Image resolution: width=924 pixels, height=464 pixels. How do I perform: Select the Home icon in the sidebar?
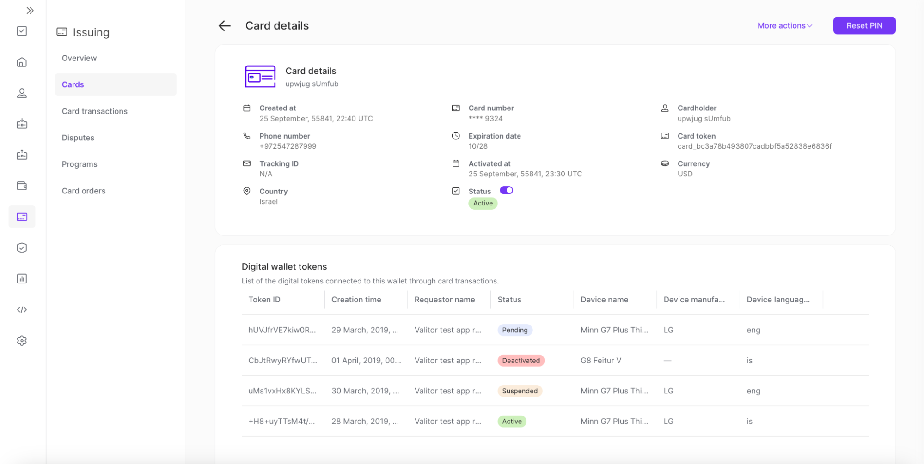pyautogui.click(x=22, y=62)
